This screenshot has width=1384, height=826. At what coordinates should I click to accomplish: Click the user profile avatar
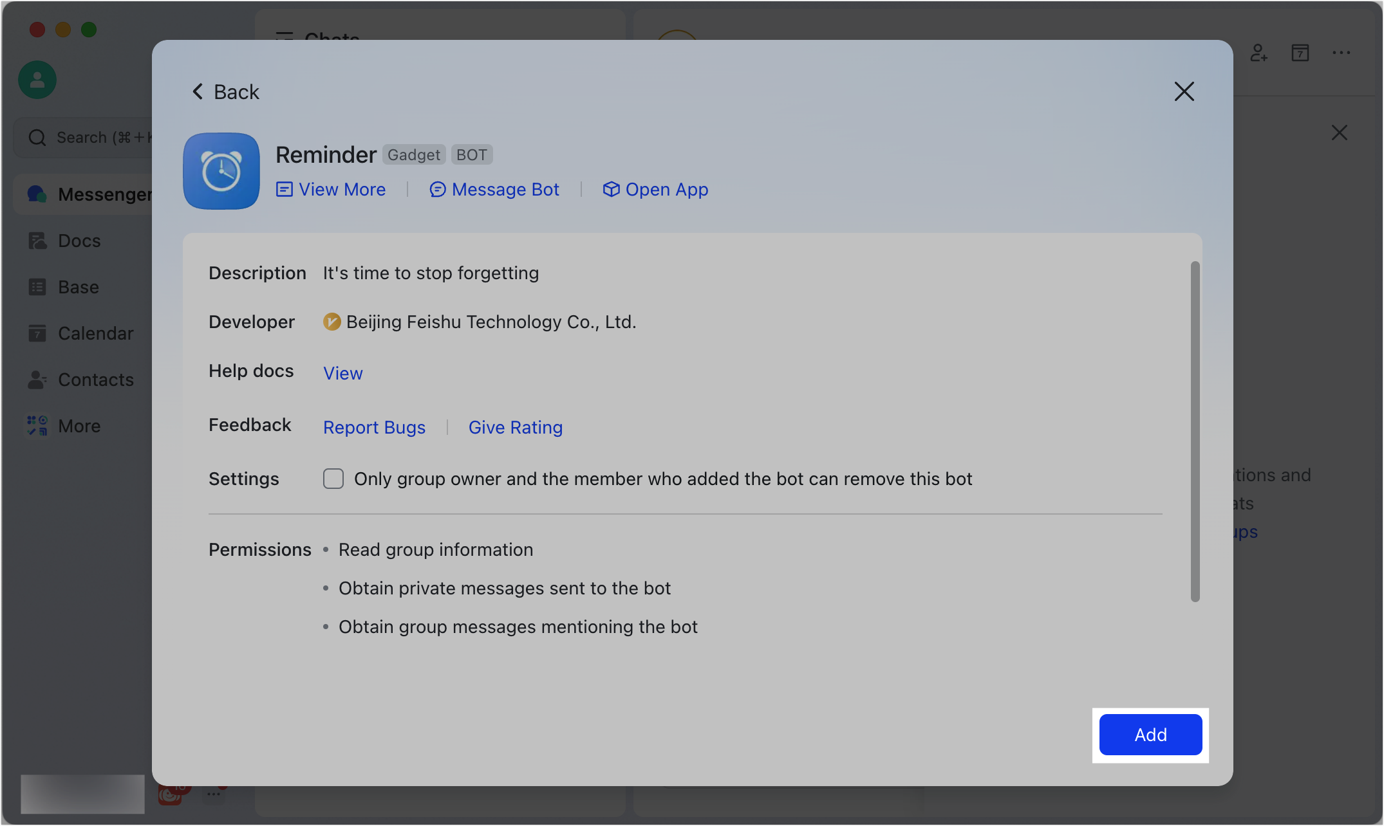click(37, 80)
